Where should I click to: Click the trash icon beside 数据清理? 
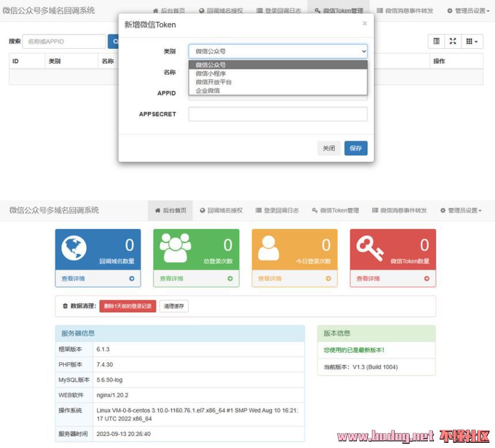click(x=66, y=306)
